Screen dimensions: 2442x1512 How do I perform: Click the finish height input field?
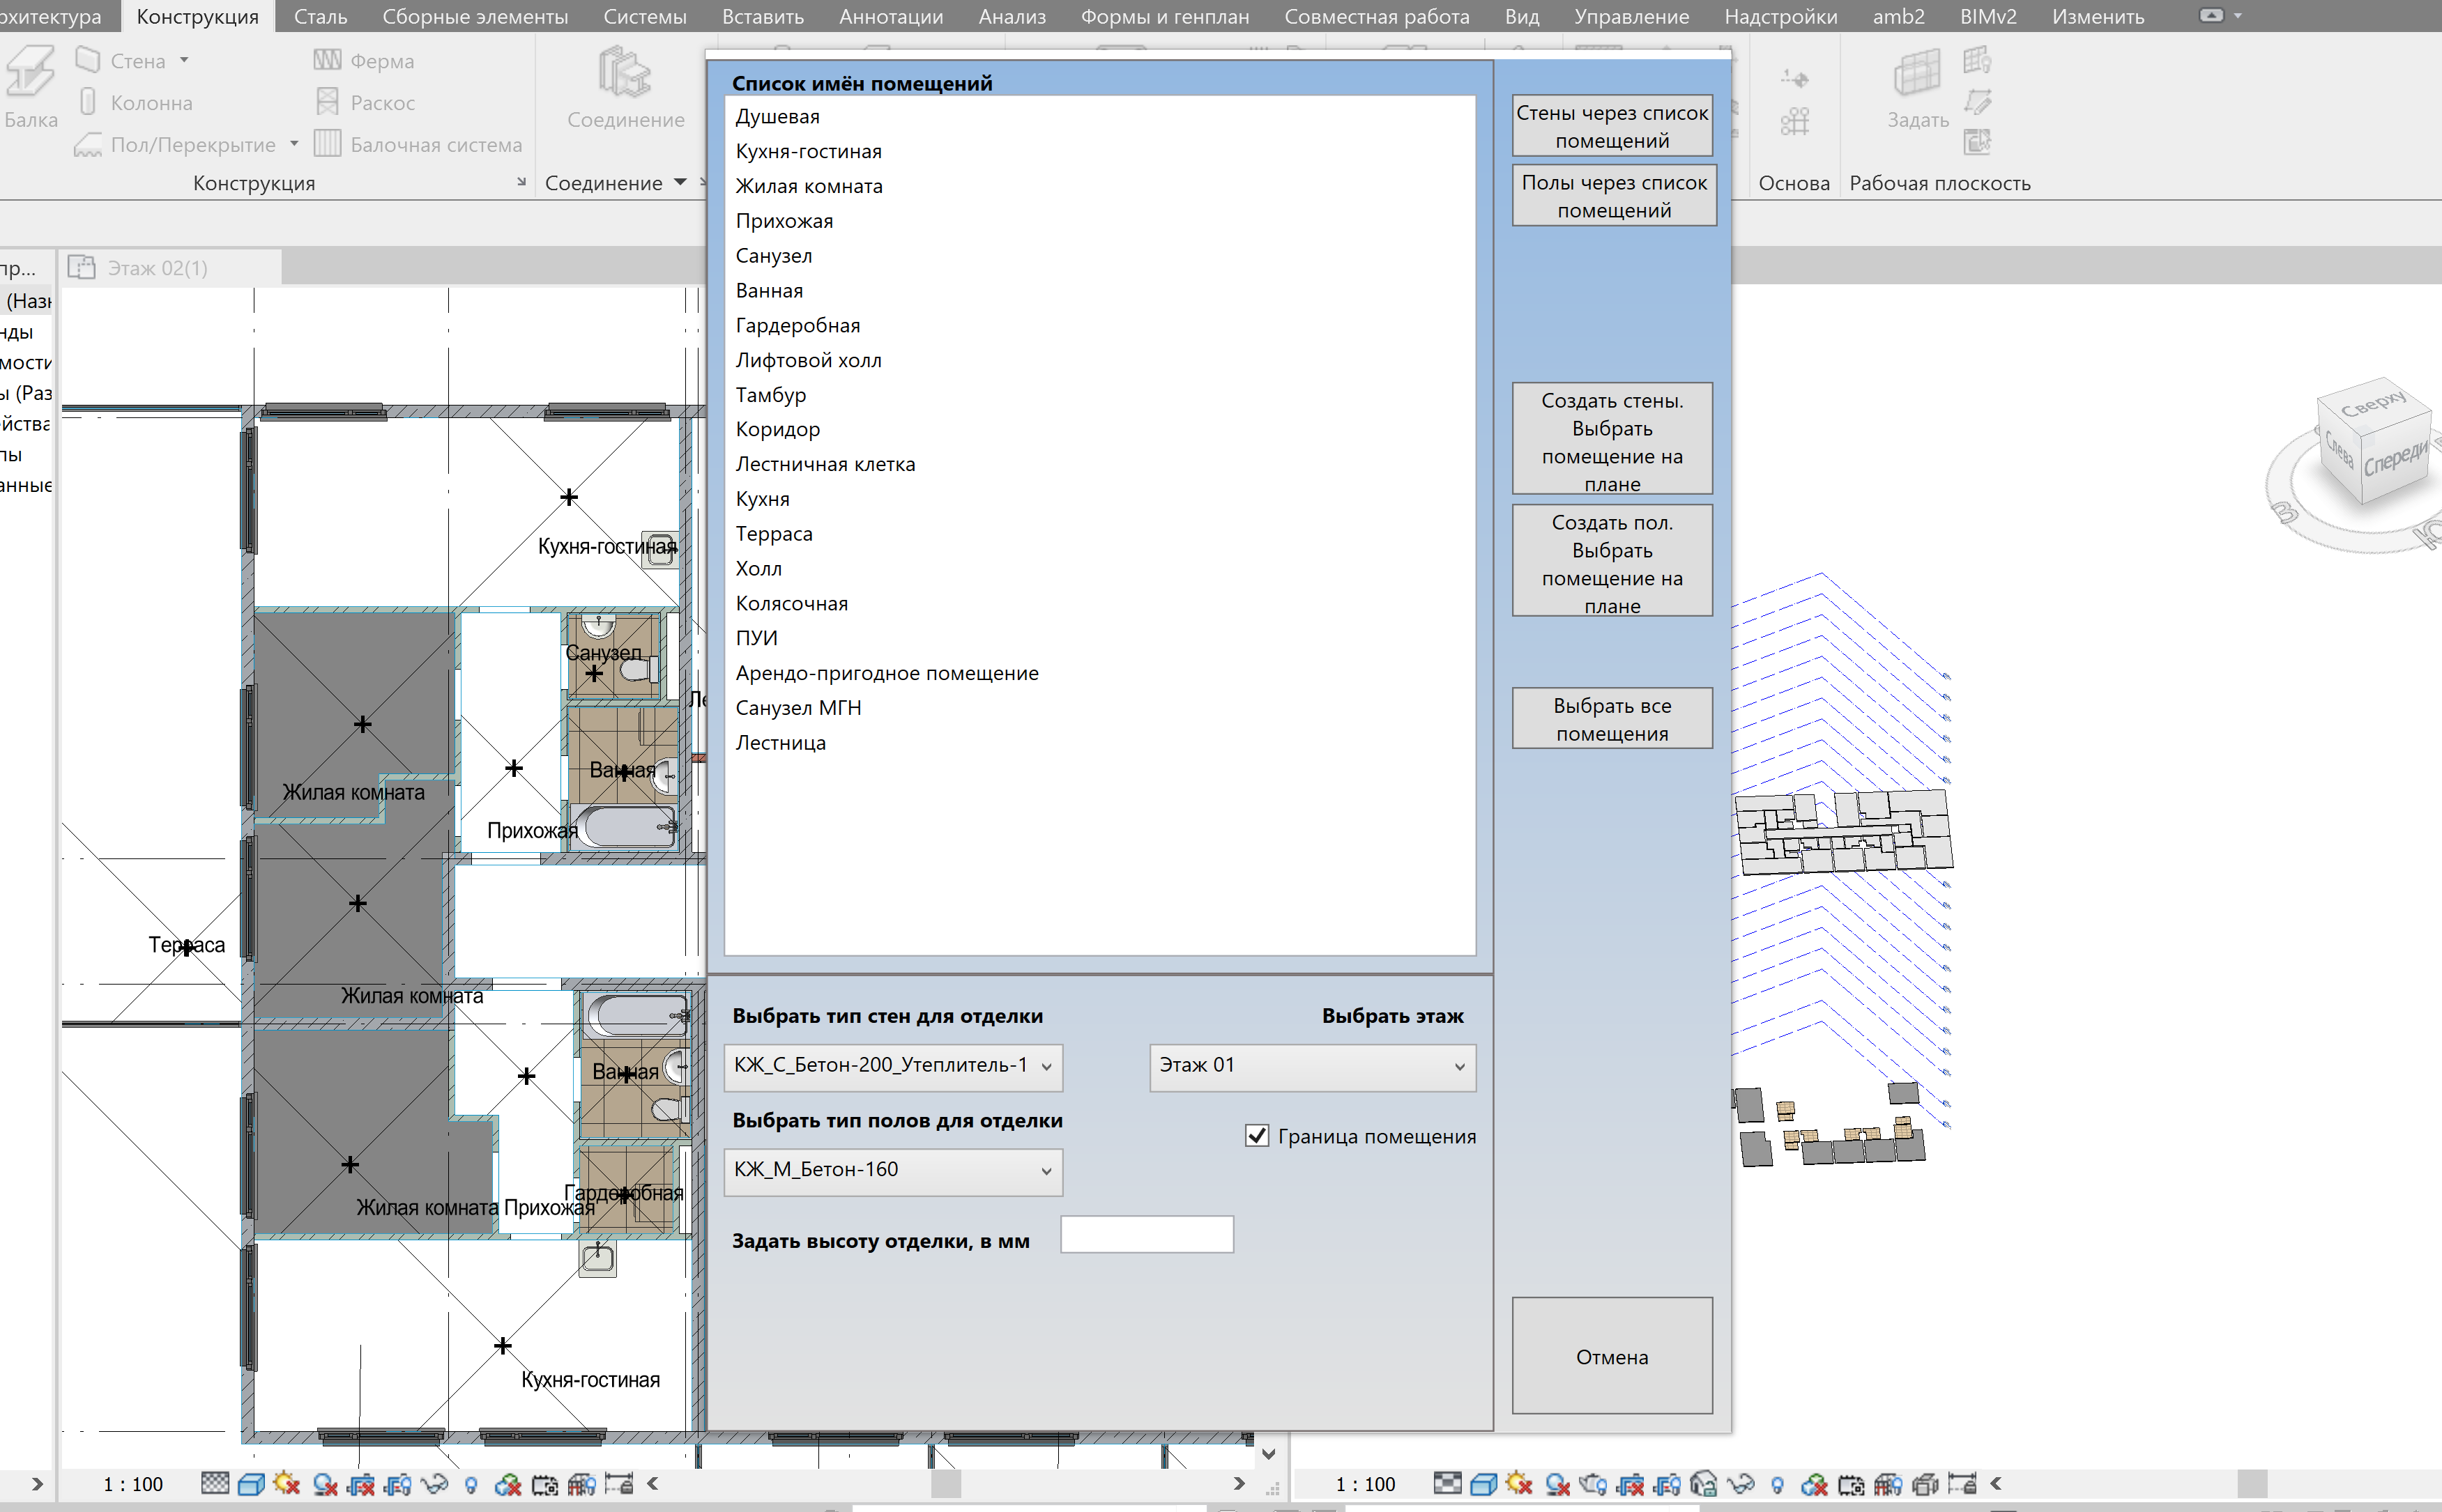pyautogui.click(x=1147, y=1235)
